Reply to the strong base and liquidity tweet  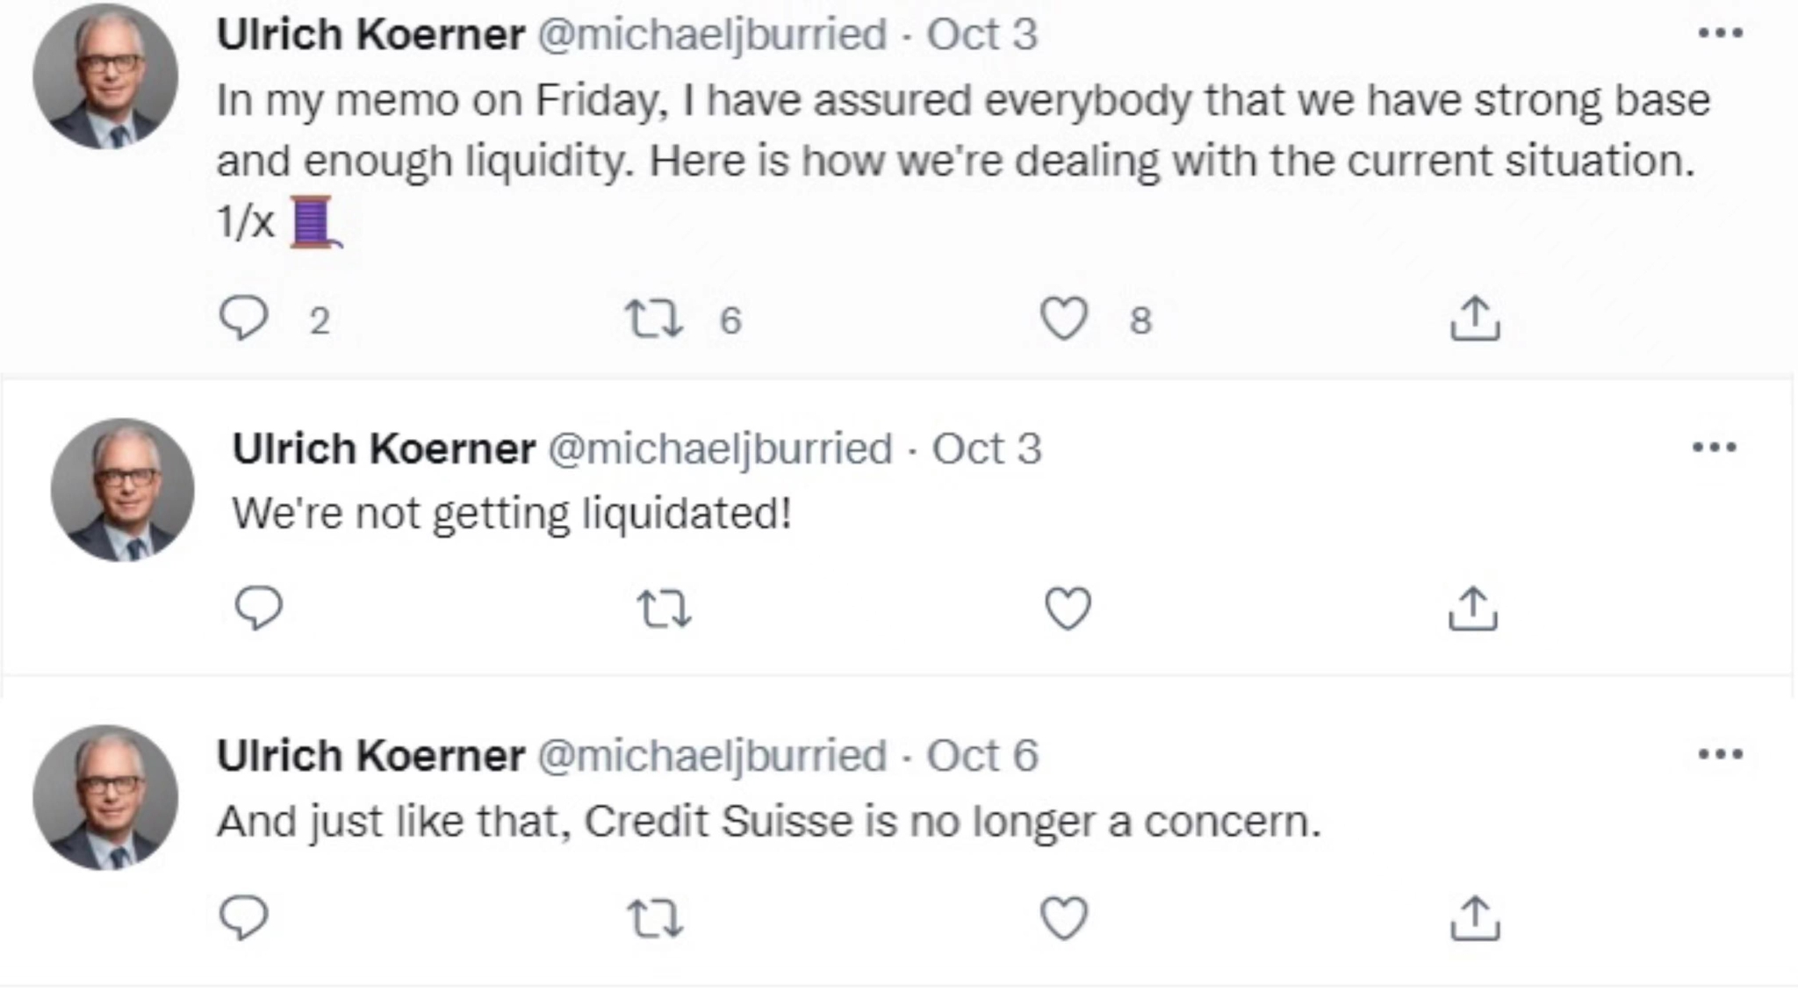243,318
